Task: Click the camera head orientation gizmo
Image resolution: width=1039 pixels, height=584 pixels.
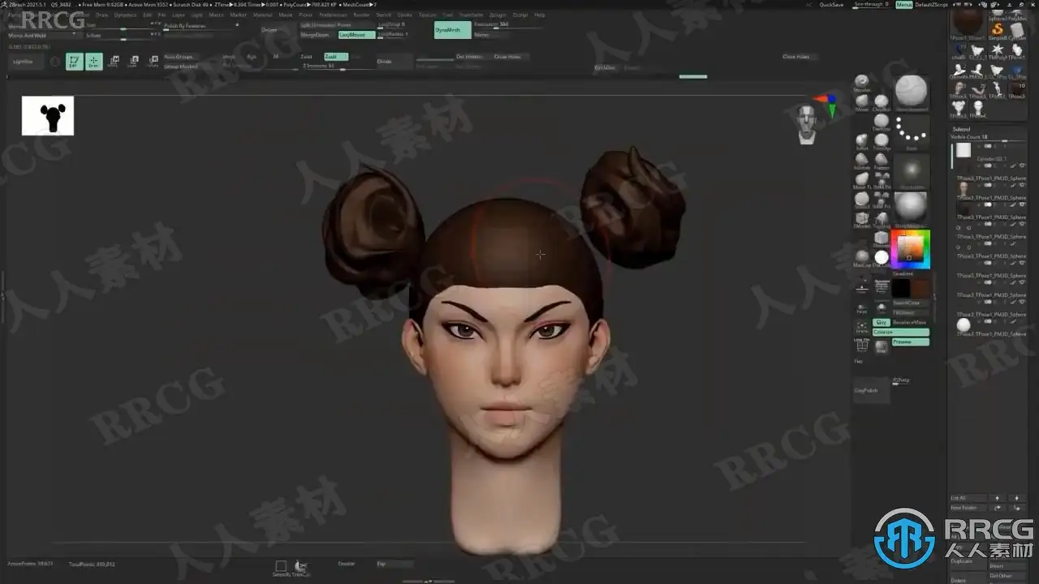Action: click(x=807, y=123)
